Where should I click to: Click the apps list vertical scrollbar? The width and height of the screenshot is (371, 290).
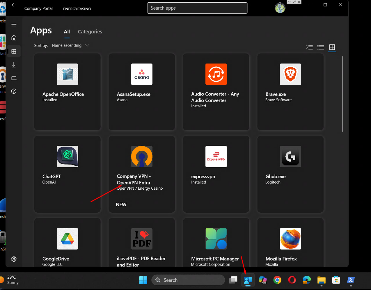click(342, 94)
